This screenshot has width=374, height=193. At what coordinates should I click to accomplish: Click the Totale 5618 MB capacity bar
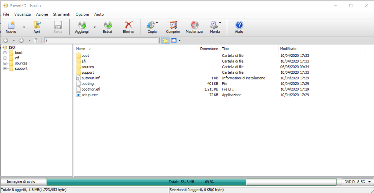(191, 182)
